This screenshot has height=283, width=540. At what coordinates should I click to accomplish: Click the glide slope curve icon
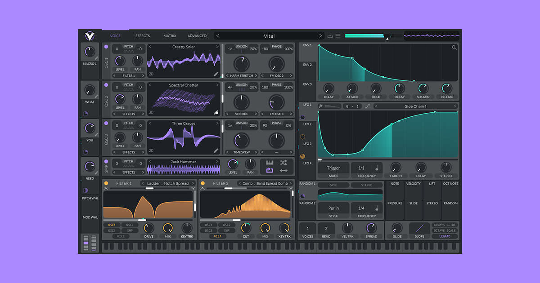[419, 228]
